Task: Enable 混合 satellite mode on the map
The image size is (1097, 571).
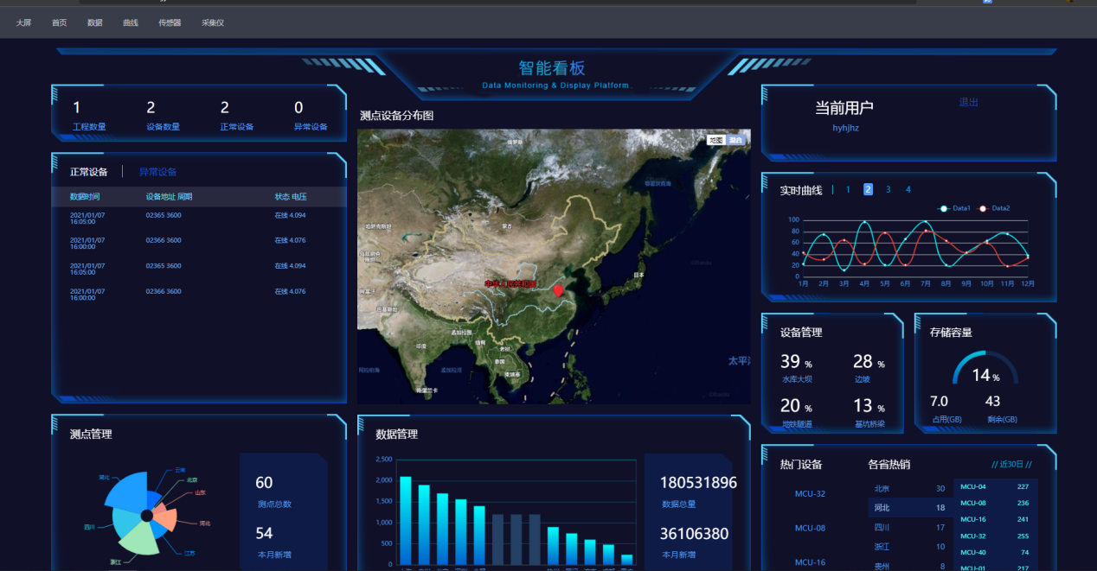Action: pyautogui.click(x=737, y=139)
